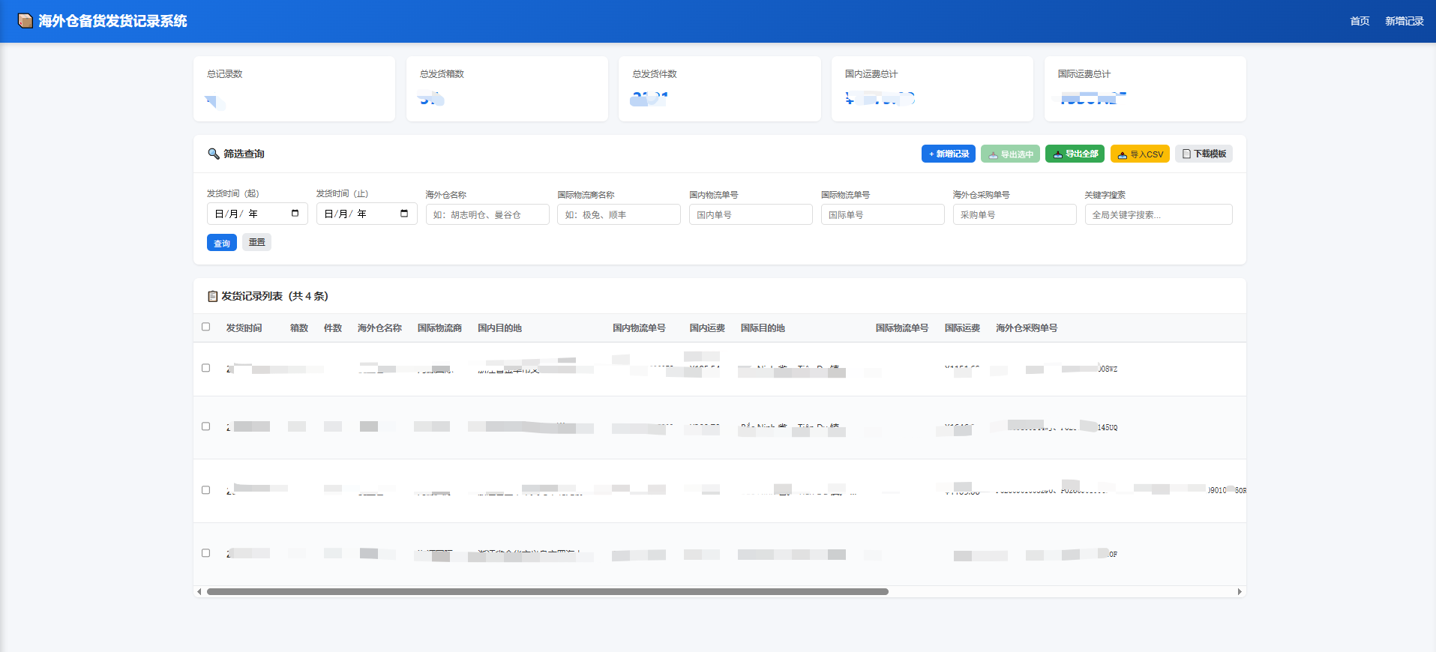Viewport: 1436px width, 652px height.
Task: Click the clipboard icon beside 发货记录列表
Action: pyautogui.click(x=212, y=296)
